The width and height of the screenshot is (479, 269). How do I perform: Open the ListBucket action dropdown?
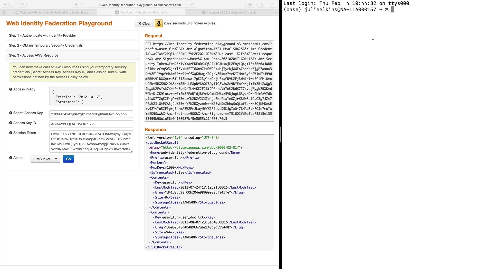(45, 159)
